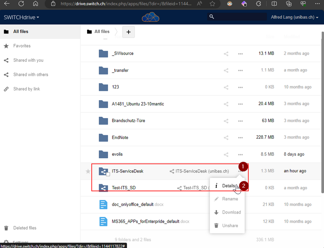Open more actions for A1481_Ubuntu 23-10mantic
Image resolution: width=324 pixels, height=248 pixels.
point(240,104)
